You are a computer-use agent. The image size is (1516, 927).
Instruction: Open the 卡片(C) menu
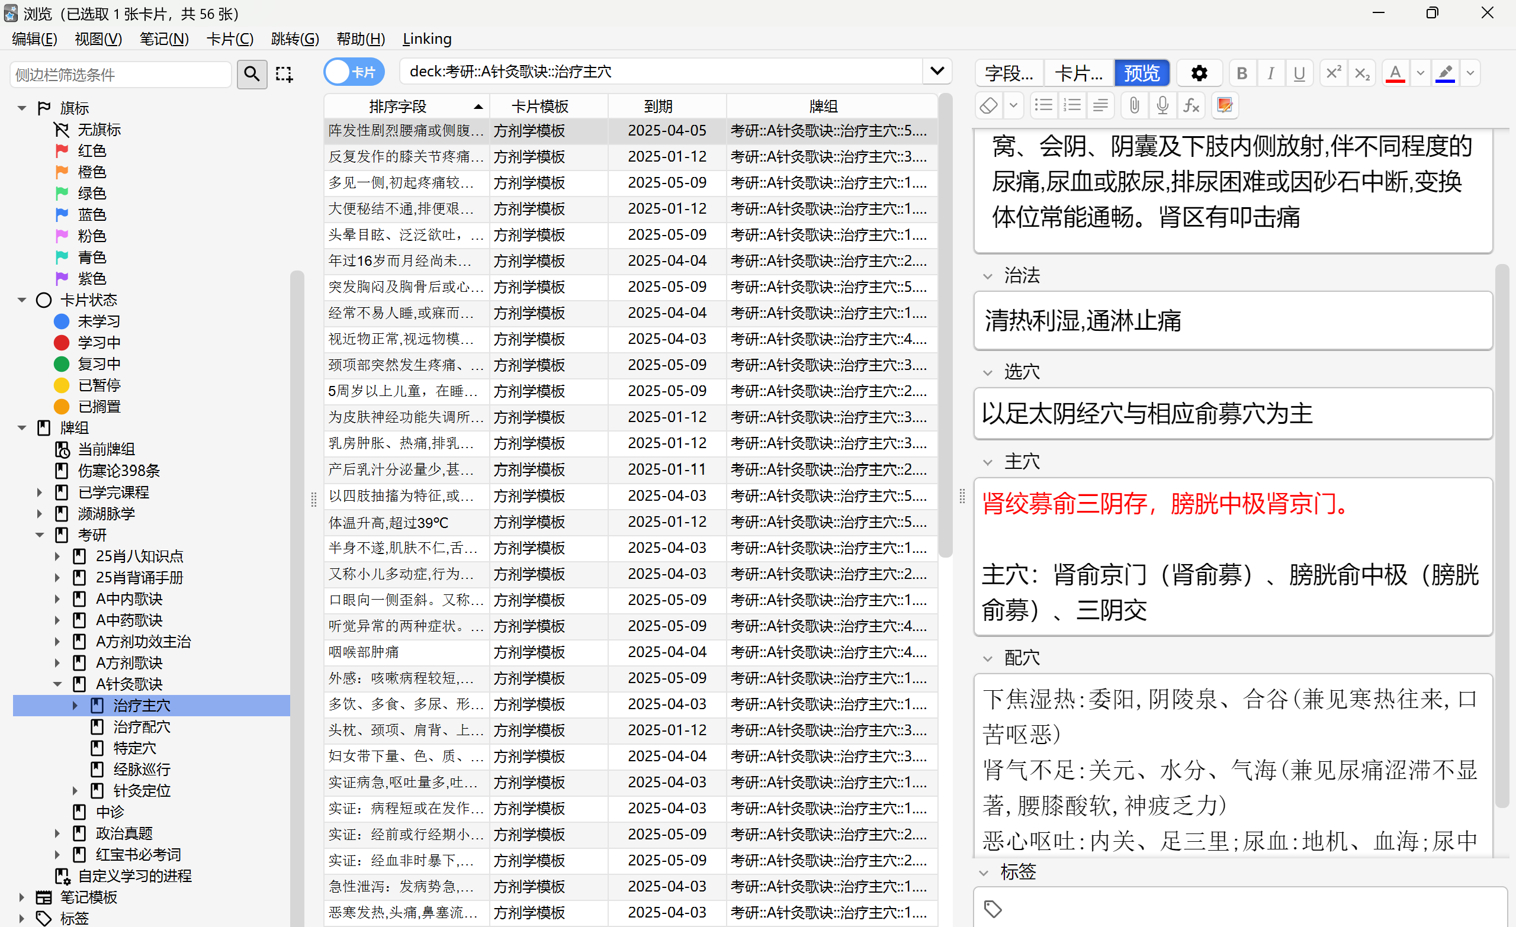230,38
